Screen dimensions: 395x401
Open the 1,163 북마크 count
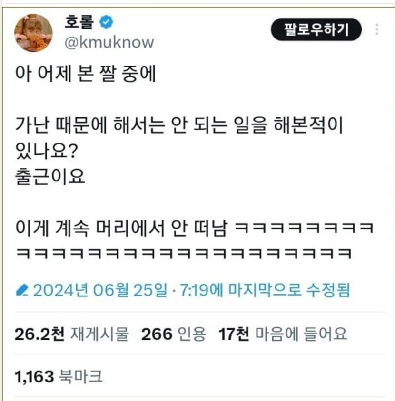[x=59, y=377]
